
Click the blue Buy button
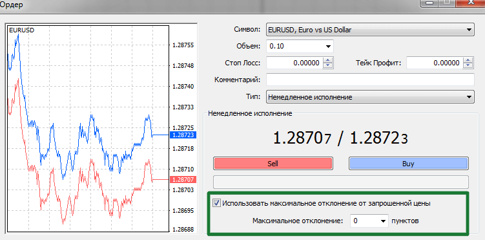coord(408,164)
